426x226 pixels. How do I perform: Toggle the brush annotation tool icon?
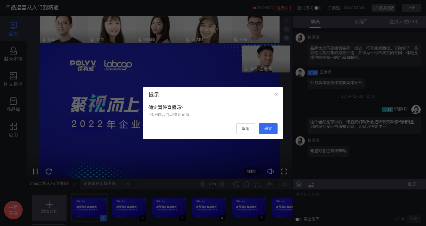coord(268,184)
